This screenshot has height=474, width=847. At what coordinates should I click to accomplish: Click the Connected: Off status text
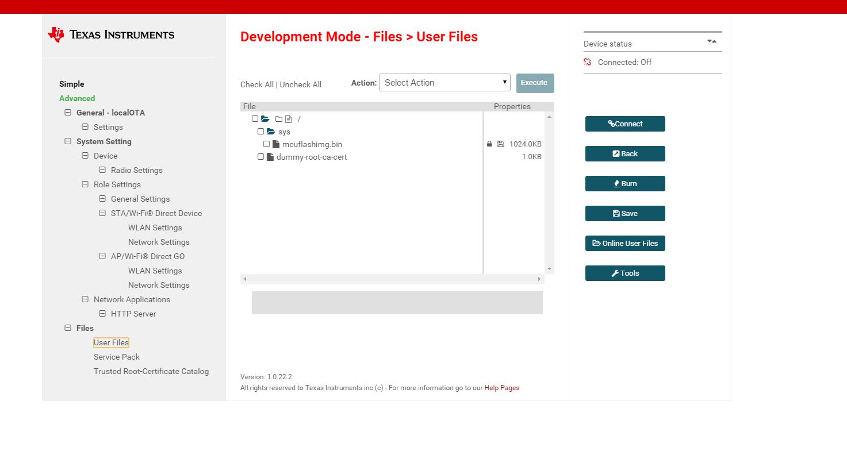(625, 62)
